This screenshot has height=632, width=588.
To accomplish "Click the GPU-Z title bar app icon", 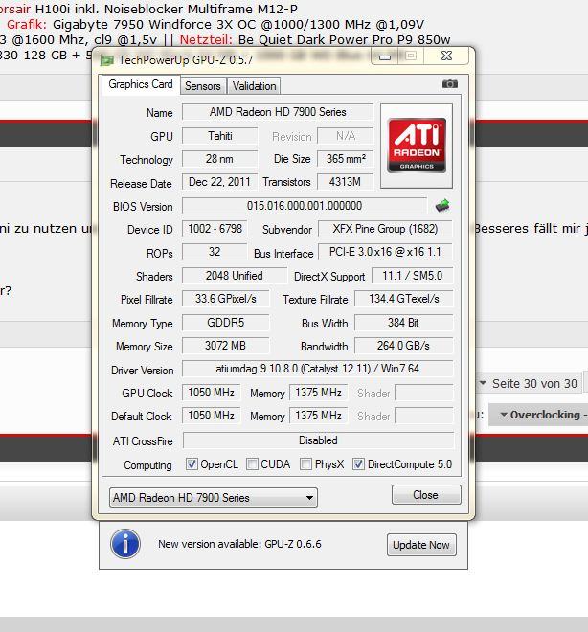I will pos(107,60).
